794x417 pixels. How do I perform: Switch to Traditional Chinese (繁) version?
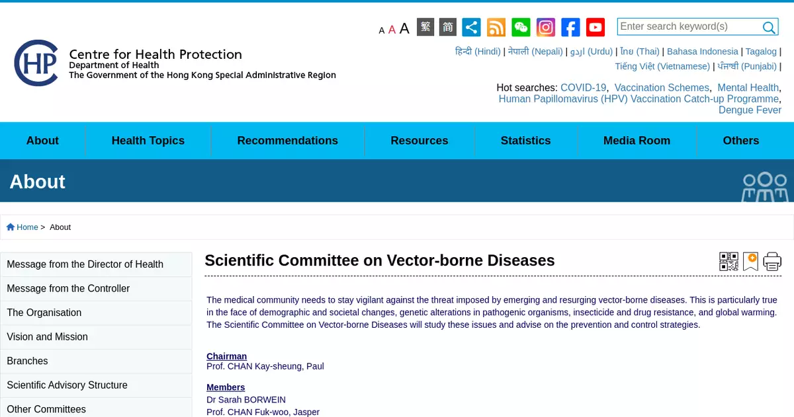[x=425, y=27]
